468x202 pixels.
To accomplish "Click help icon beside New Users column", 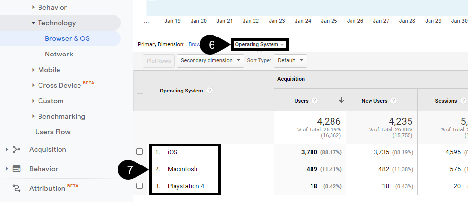I will point(393,101).
